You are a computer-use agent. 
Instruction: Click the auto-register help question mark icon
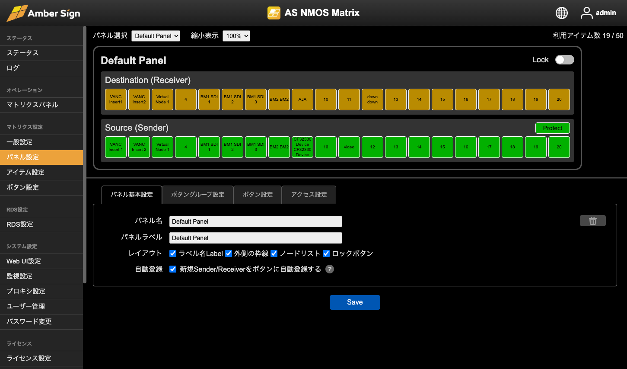330,269
